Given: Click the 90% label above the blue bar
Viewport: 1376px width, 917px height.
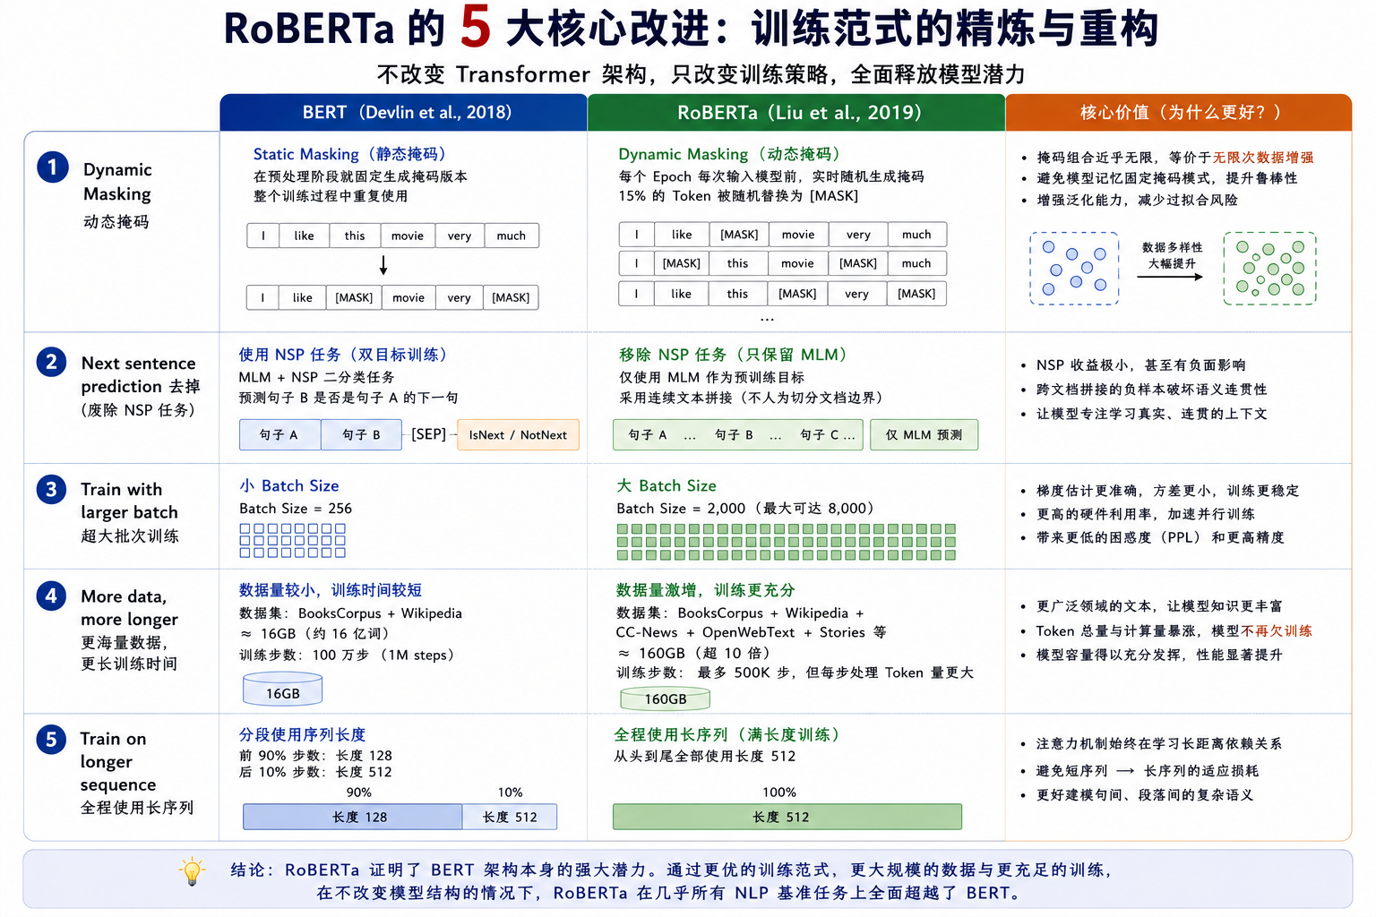Looking at the screenshot, I should (x=359, y=793).
